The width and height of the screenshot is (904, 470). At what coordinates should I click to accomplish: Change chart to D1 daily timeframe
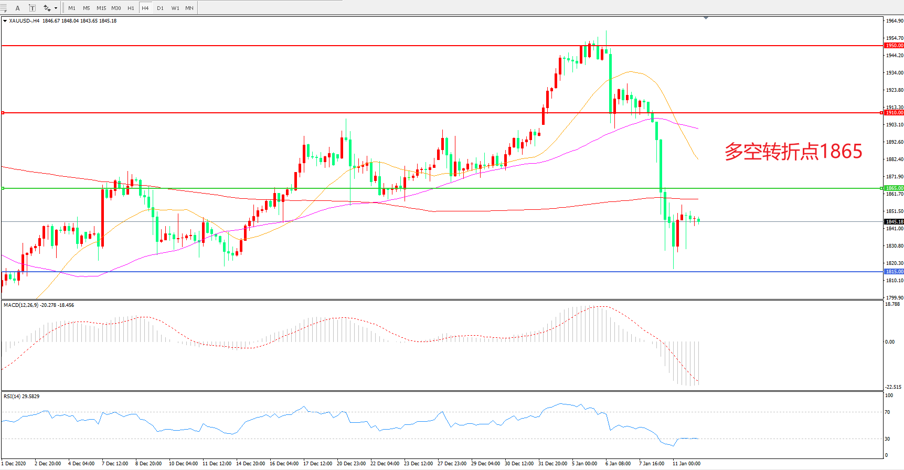click(160, 8)
